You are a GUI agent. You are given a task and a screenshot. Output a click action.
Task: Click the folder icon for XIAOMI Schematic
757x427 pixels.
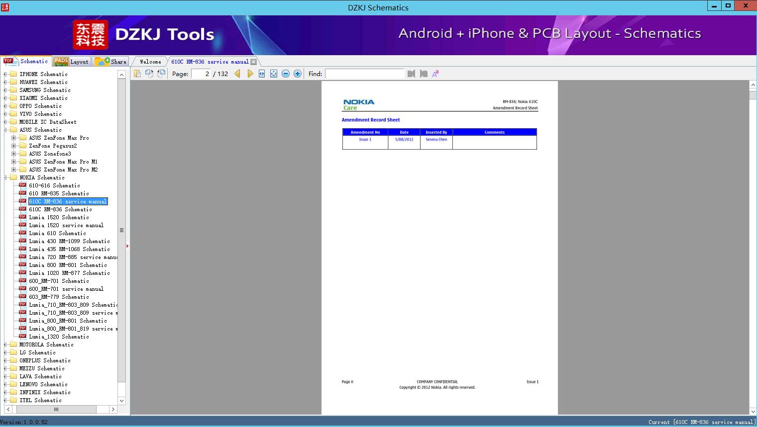(13, 98)
